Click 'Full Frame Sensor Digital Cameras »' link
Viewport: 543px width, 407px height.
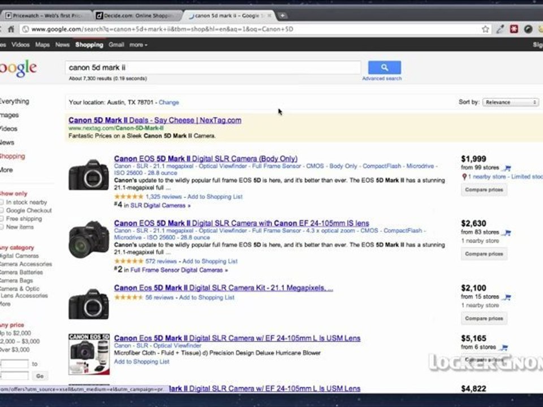[179, 270]
